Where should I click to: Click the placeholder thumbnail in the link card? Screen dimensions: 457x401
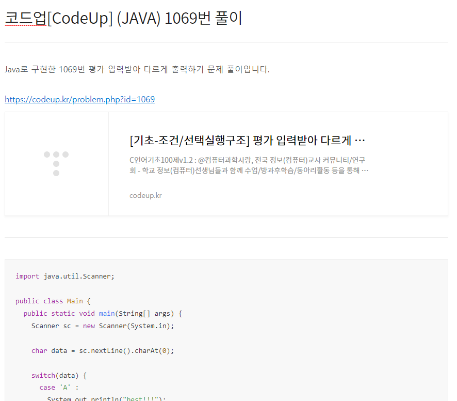point(57,164)
